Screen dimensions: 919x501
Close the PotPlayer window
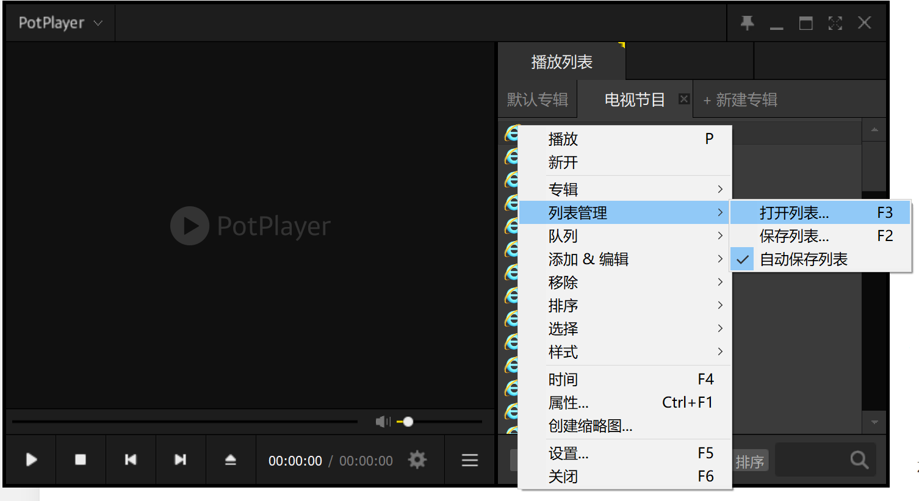[865, 23]
